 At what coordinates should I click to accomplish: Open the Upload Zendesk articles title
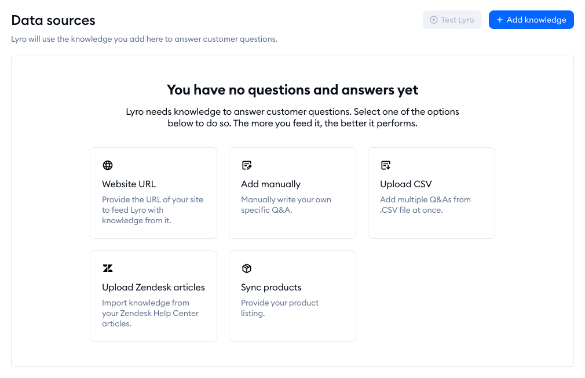point(153,288)
